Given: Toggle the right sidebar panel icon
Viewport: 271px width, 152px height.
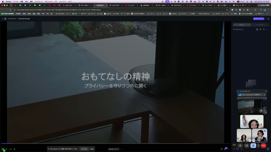Looking at the screenshot, I should point(268,19).
